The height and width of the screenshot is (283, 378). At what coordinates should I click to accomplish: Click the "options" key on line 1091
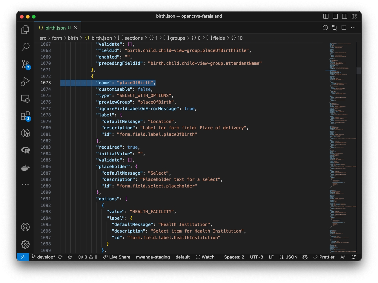pos(109,199)
